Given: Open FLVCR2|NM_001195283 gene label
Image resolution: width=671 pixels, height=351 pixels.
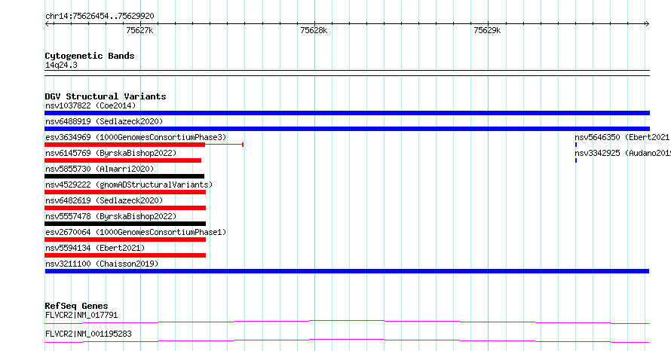Looking at the screenshot, I should click(88, 334).
